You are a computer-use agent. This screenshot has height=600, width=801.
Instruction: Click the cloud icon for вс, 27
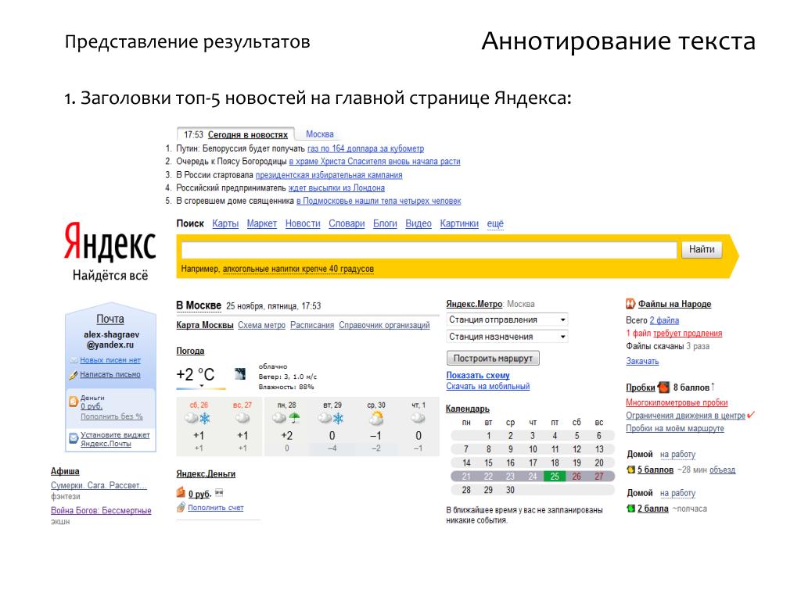(x=242, y=419)
